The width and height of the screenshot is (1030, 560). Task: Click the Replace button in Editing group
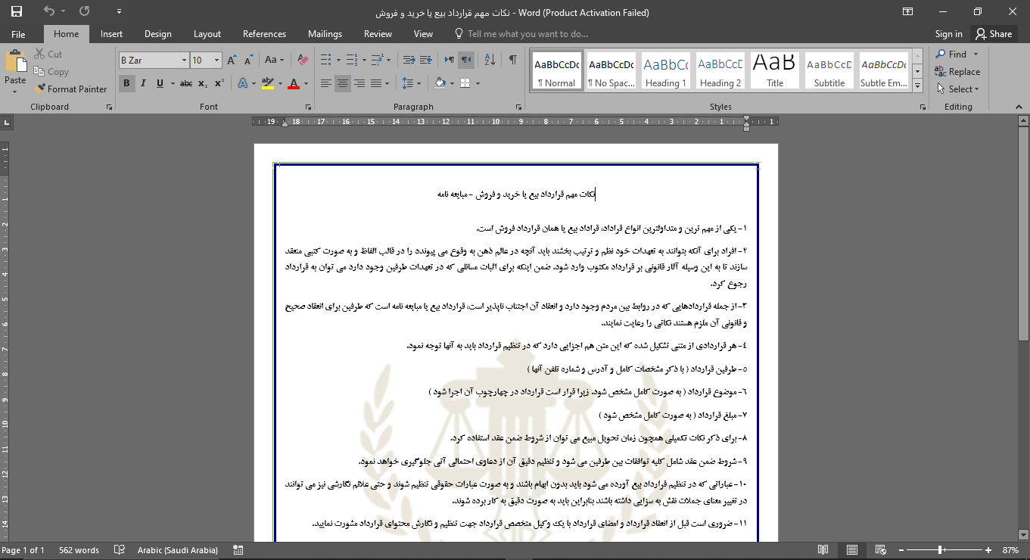click(x=957, y=72)
